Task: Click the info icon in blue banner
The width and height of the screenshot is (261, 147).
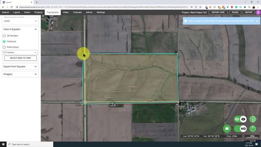Action: [186, 21]
